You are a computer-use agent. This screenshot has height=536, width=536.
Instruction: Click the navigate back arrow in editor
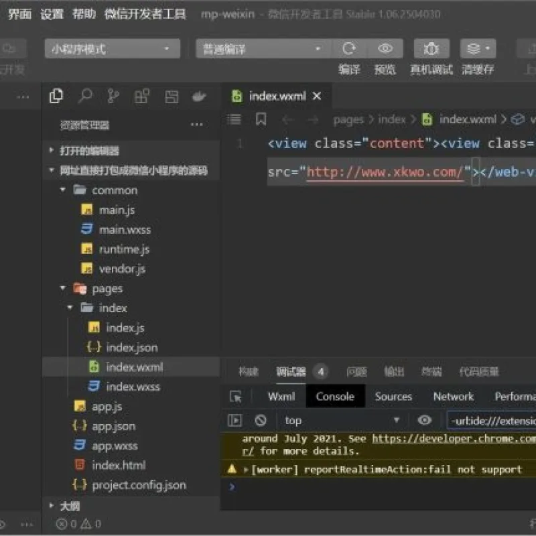click(288, 120)
